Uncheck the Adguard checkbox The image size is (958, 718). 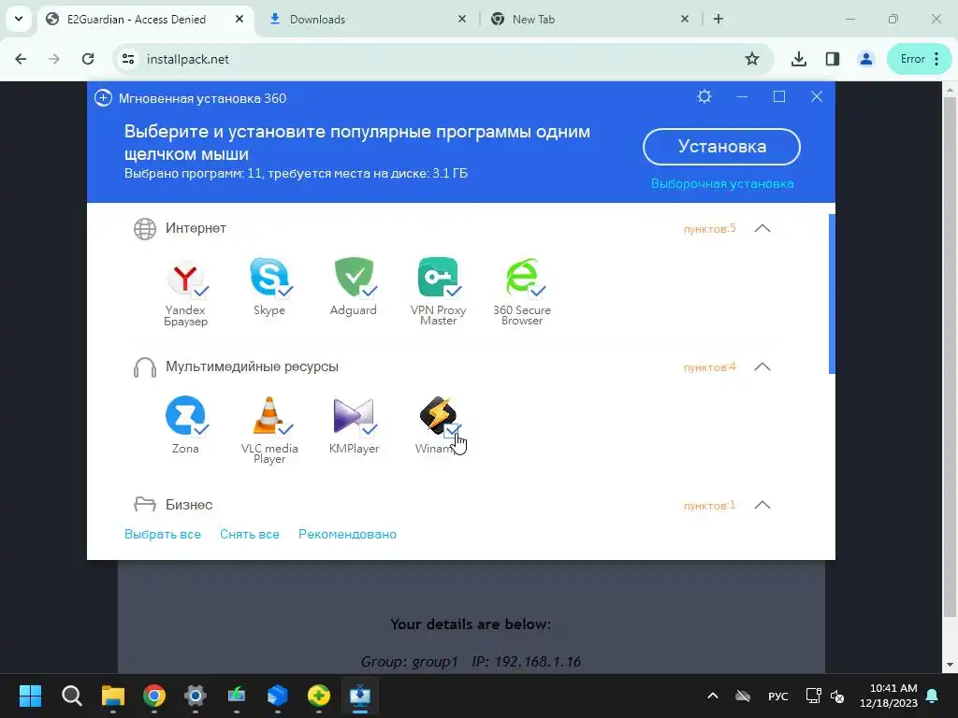pos(369,292)
